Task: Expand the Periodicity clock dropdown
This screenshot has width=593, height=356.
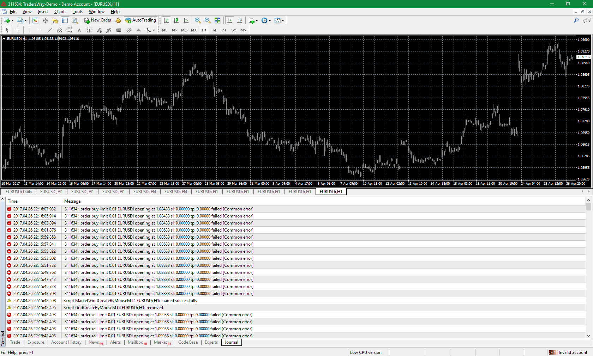Action: 270,21
